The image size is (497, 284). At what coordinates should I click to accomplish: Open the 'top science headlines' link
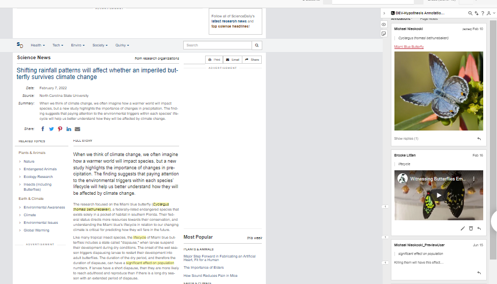pos(231,27)
